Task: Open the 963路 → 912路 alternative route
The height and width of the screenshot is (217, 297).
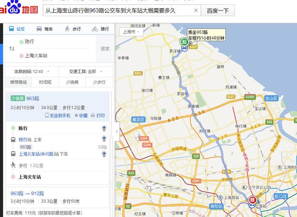Action: coord(27,194)
